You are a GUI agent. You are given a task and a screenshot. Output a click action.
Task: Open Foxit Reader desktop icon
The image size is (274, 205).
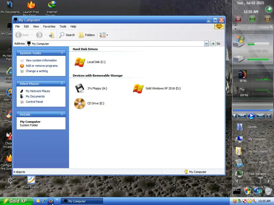pyautogui.click(x=31, y=183)
